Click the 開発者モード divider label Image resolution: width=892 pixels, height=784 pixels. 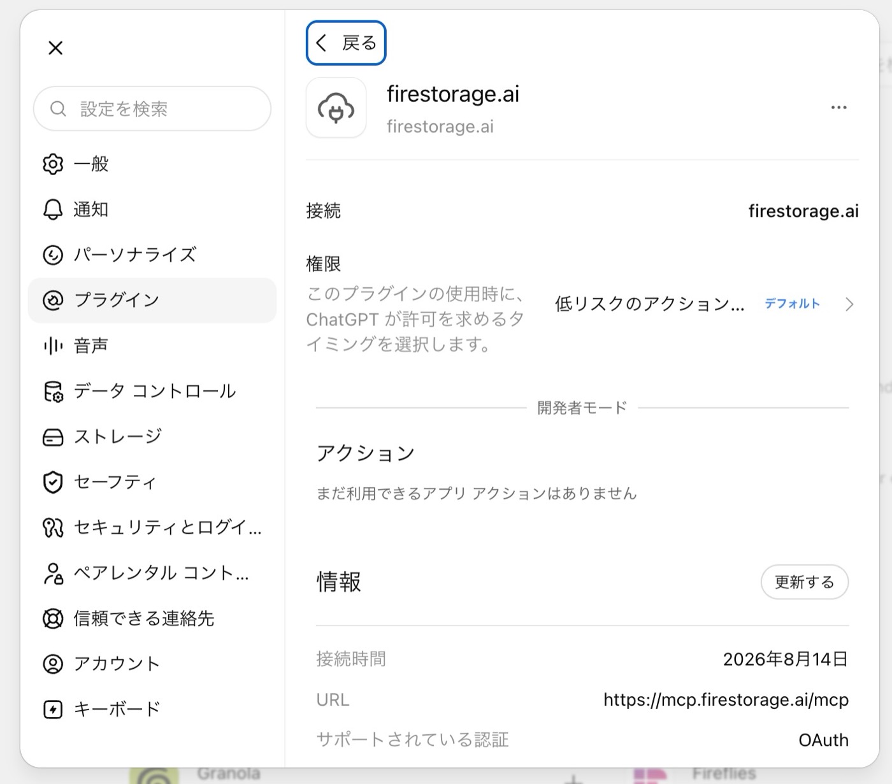click(582, 408)
